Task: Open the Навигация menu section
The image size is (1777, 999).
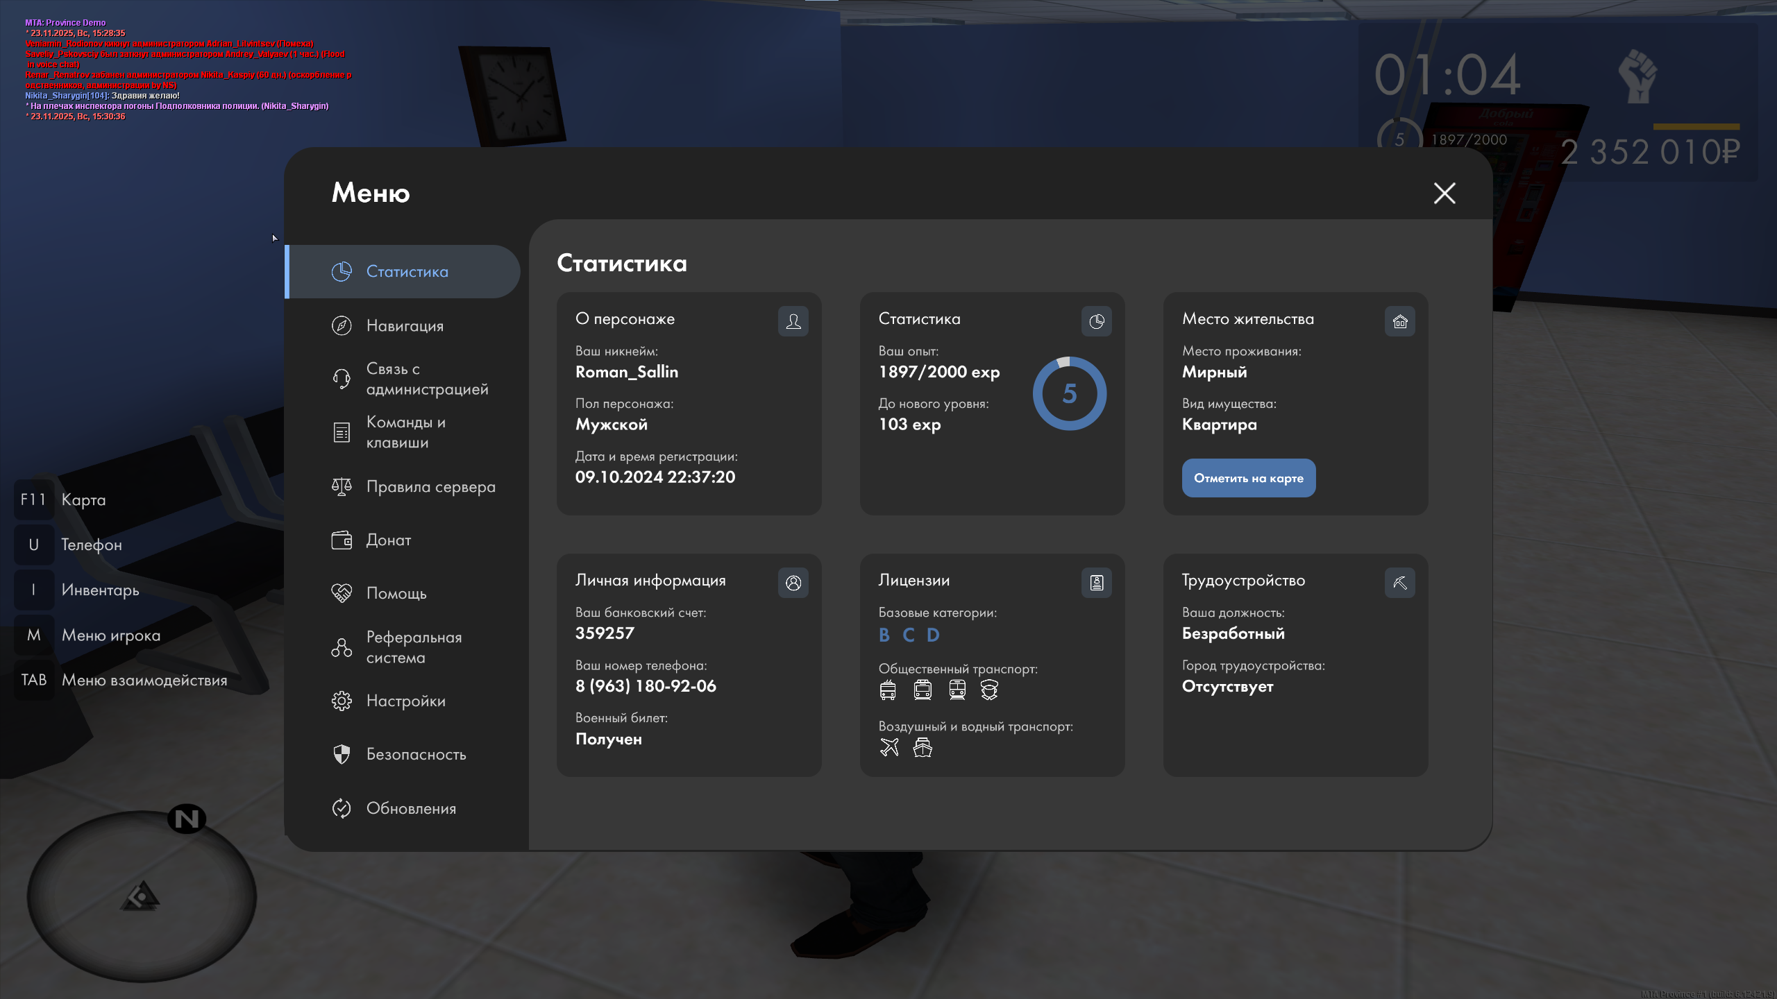Action: pos(405,325)
